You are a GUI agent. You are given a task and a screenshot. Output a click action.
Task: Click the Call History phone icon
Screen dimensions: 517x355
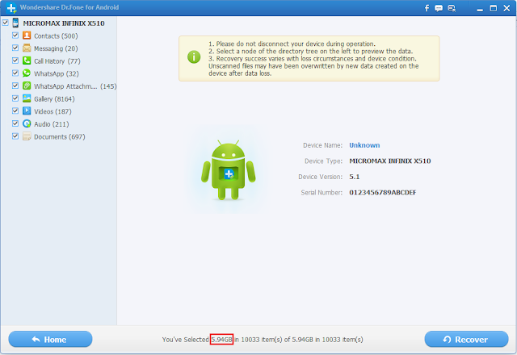pyautogui.click(x=27, y=61)
